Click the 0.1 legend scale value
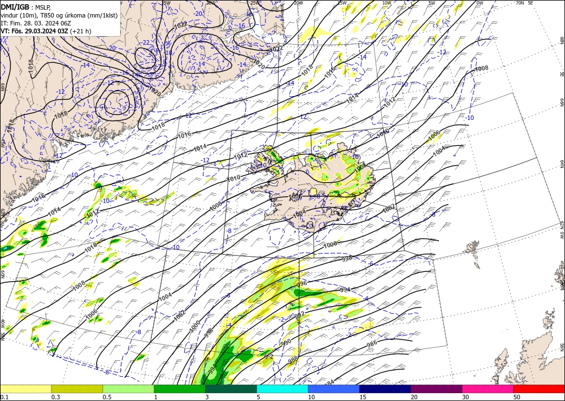Viewport: 565px width, 401px height. coord(3,397)
